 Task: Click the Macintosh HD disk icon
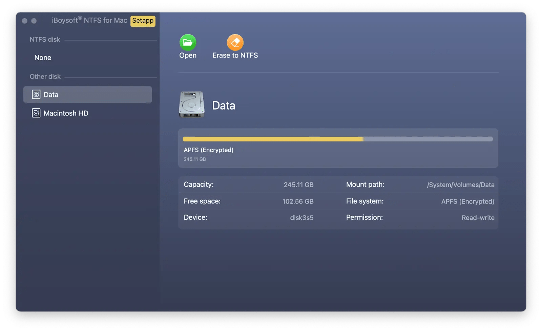(x=36, y=113)
